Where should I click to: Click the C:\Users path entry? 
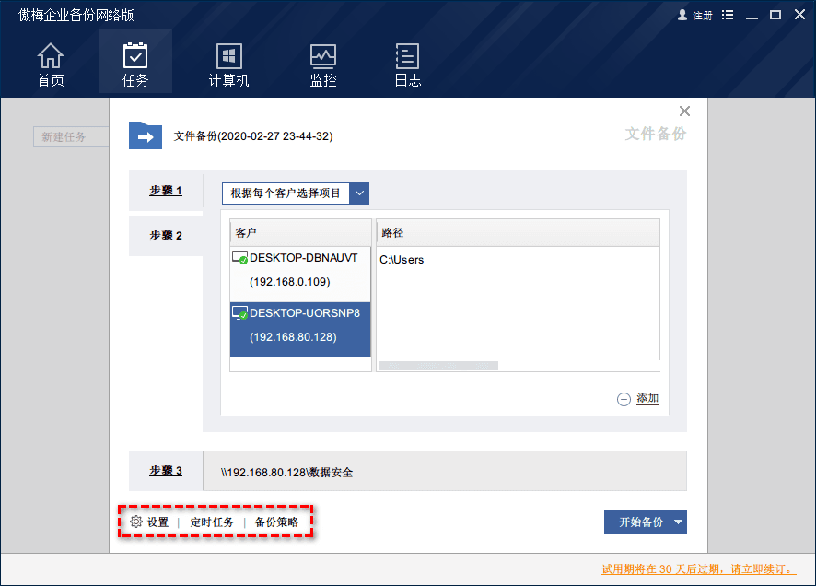pyautogui.click(x=402, y=260)
